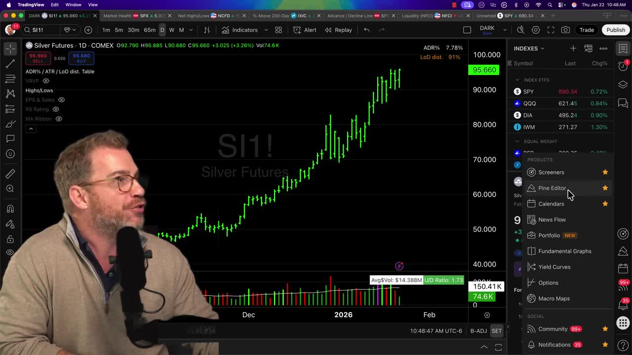Screen dimensions: 632x355
Task: Select the Brush drawing tool
Action: 10,124
